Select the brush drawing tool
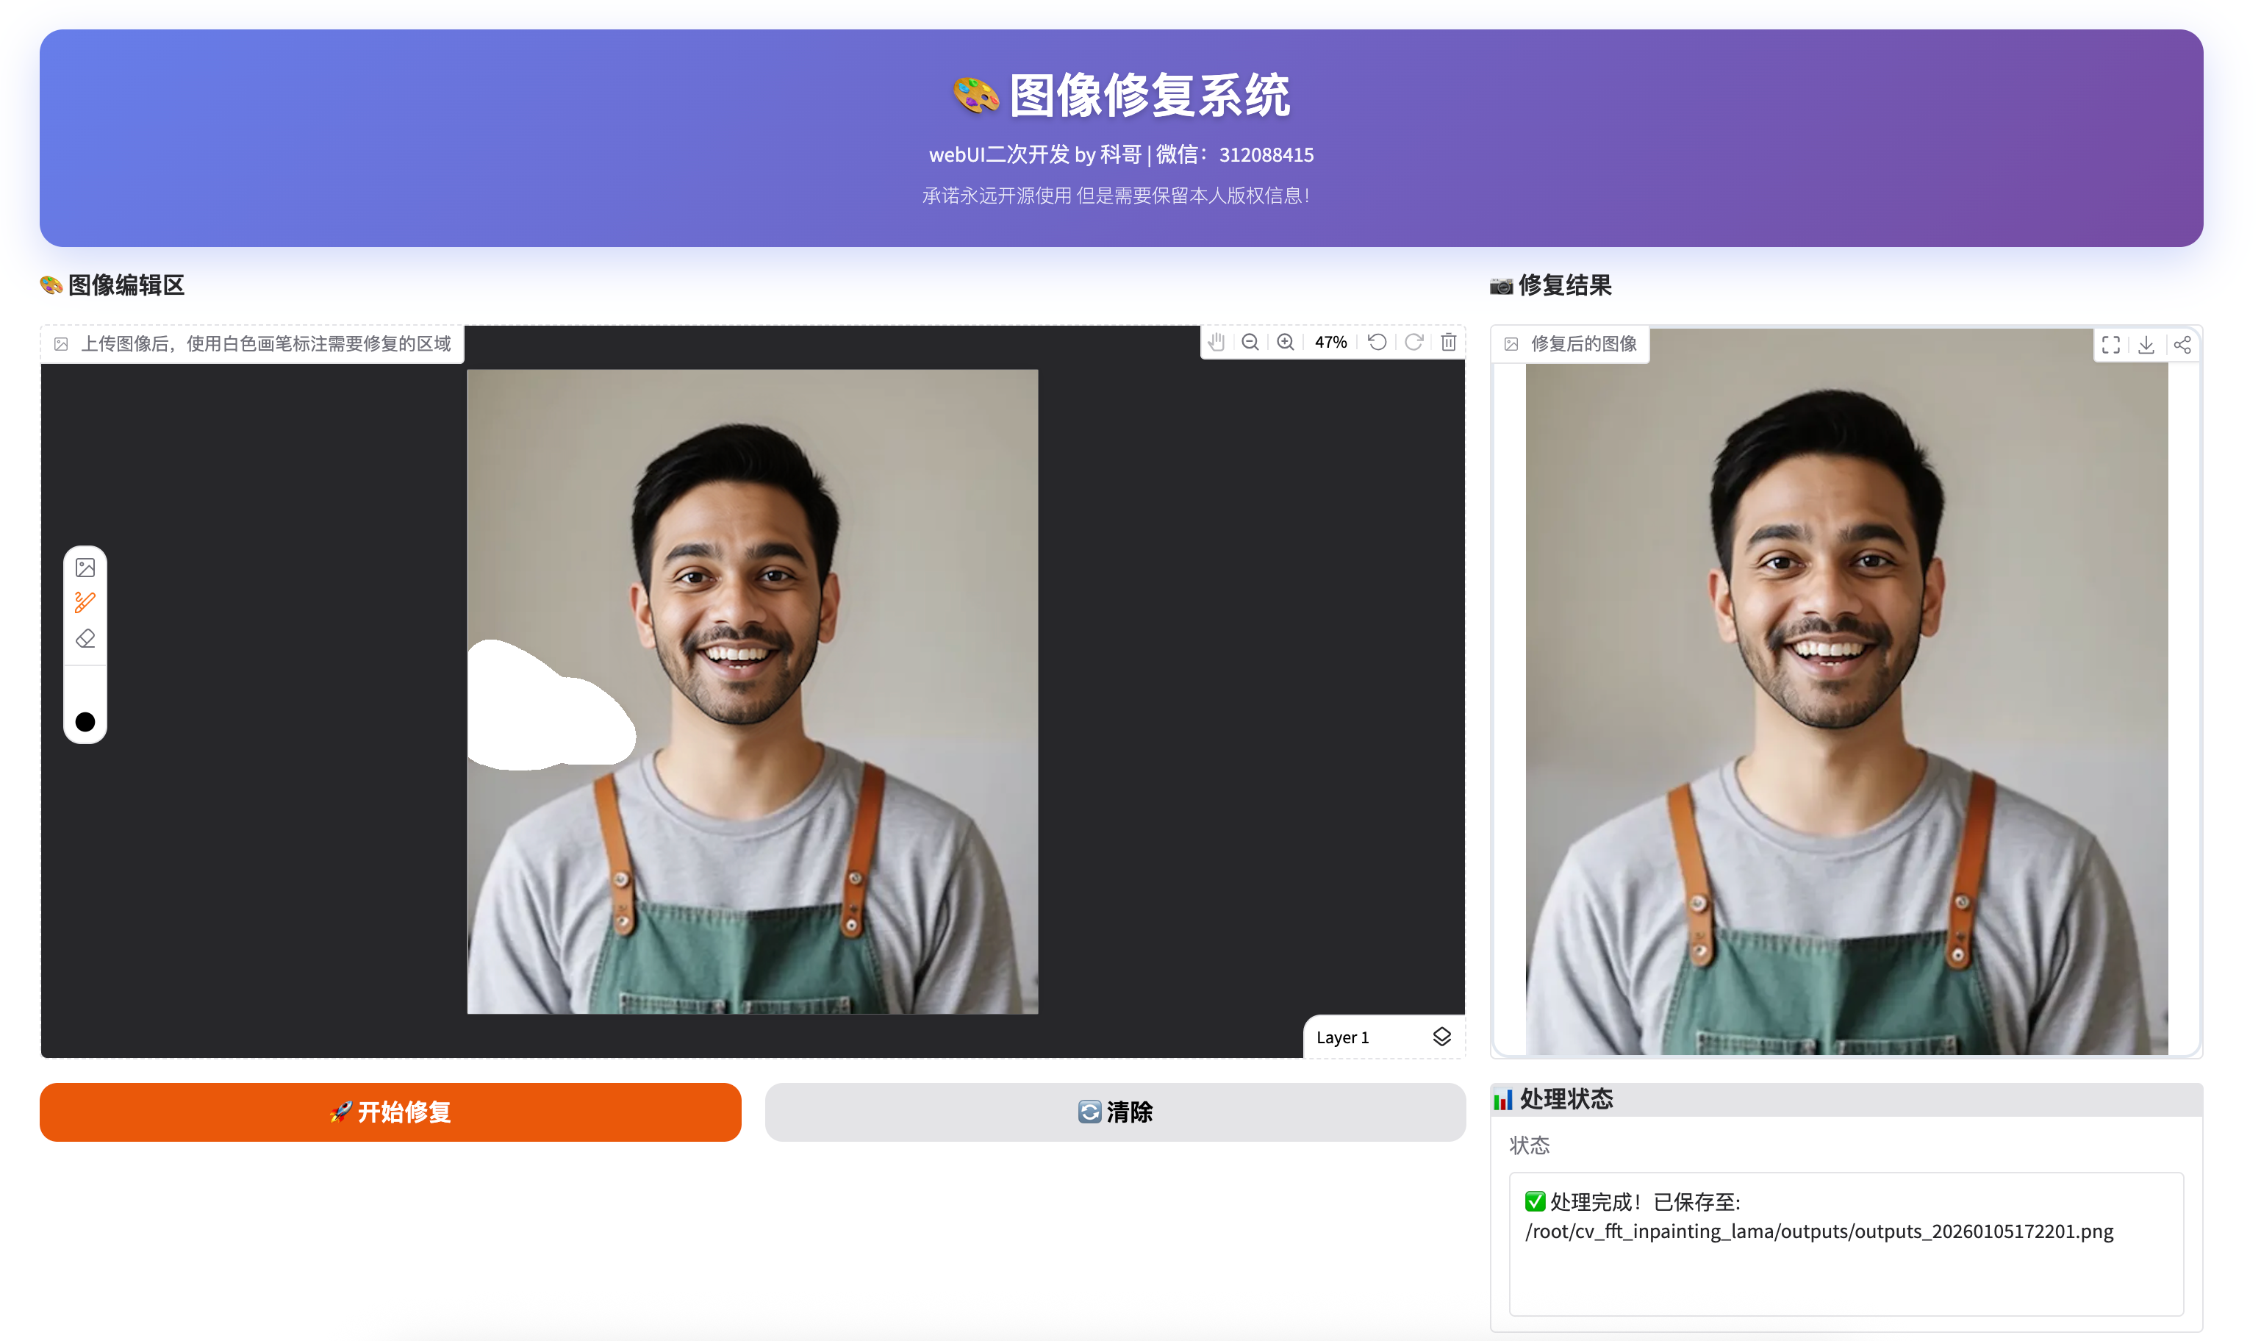 (x=85, y=603)
